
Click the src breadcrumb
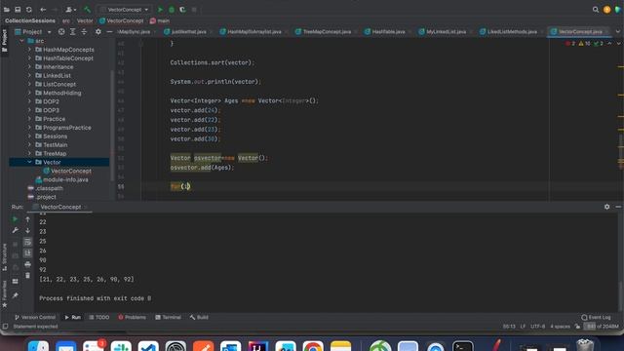click(66, 20)
